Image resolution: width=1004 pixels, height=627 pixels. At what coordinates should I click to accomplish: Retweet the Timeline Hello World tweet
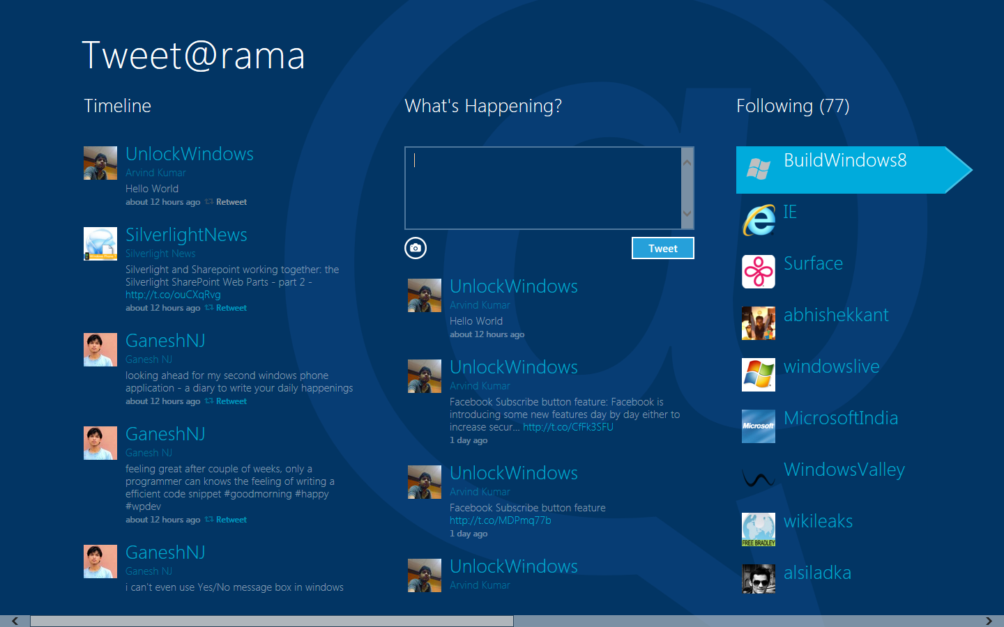(231, 202)
